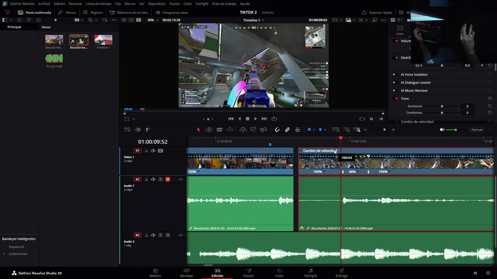Open the Biblioteca de sonidos panel
The height and width of the screenshot is (279, 497).
[129, 12]
